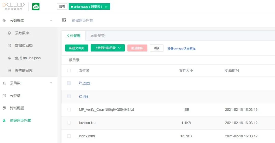Click file name MP_verify_CoavN99qIHQ094H9.txt

point(106,109)
